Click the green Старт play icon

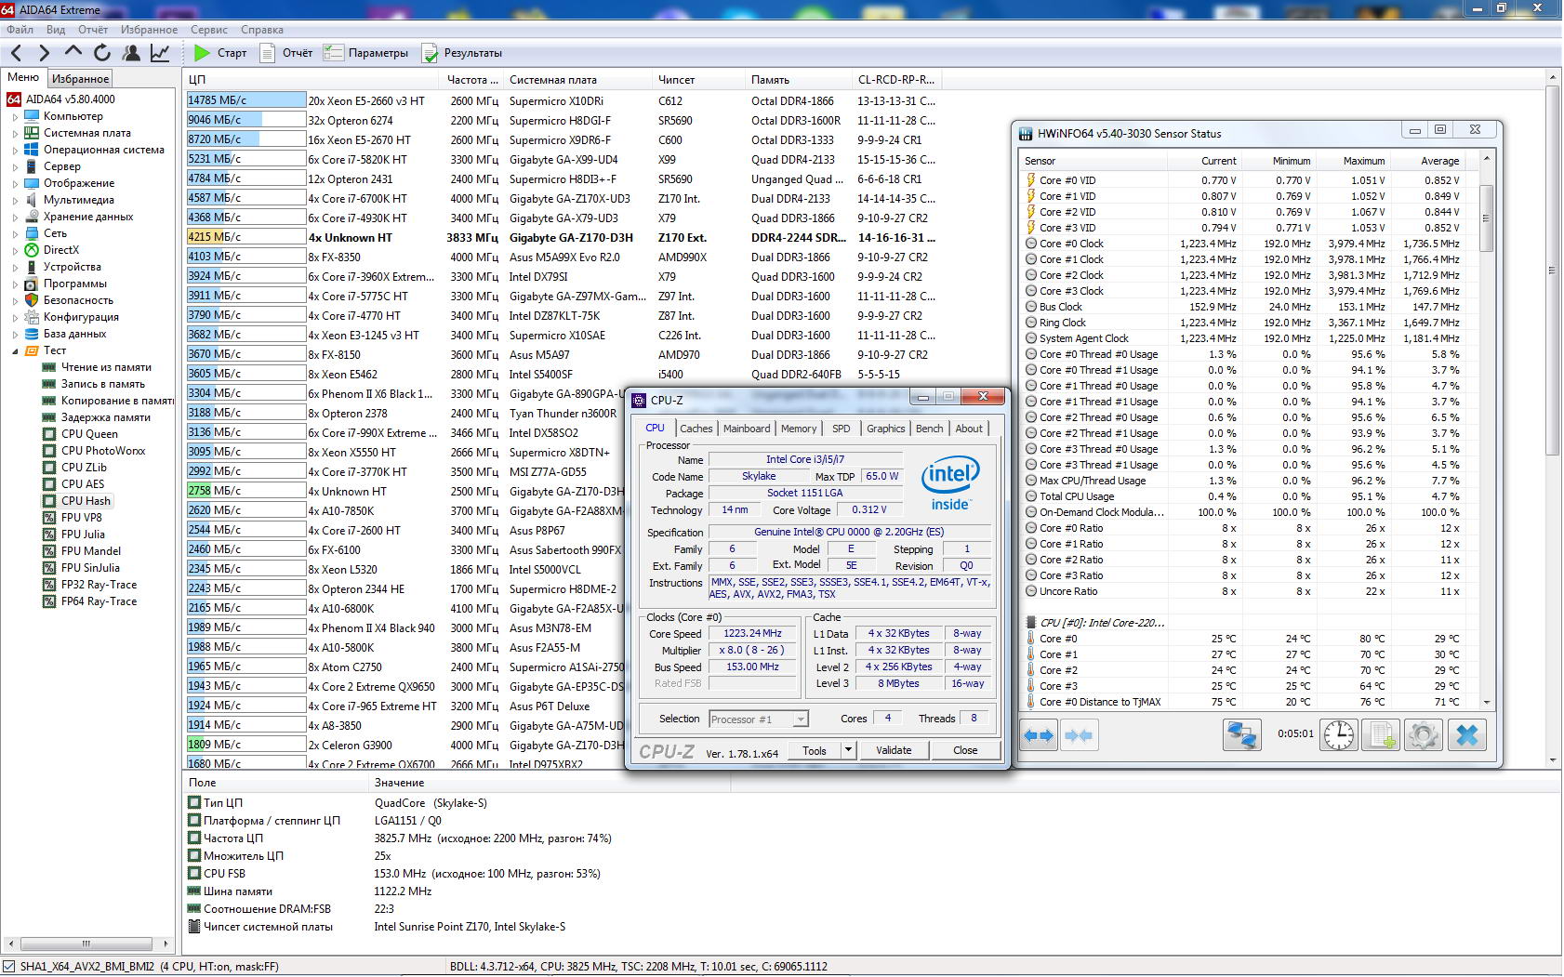tap(202, 53)
